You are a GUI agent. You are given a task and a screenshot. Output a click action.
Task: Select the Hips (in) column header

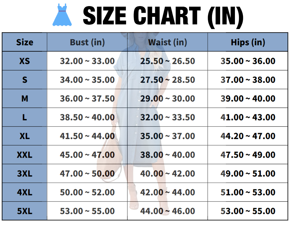coord(248,42)
